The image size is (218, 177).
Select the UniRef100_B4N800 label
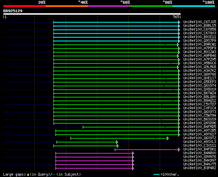click(x=200, y=153)
